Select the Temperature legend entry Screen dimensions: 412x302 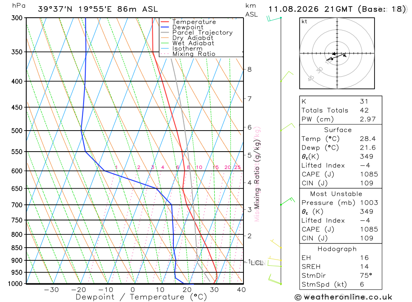tap(194, 22)
